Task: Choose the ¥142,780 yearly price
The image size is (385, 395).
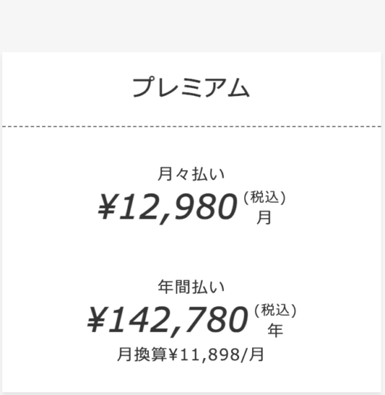Action: coord(168,320)
